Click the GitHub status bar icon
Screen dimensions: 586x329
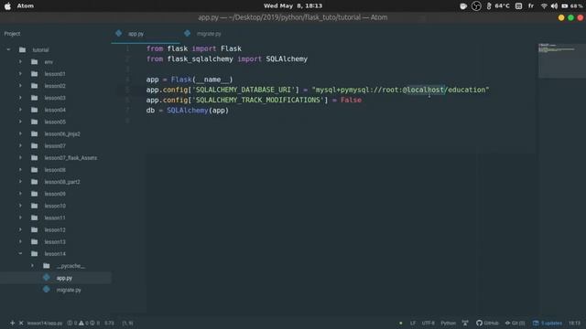click(487, 323)
